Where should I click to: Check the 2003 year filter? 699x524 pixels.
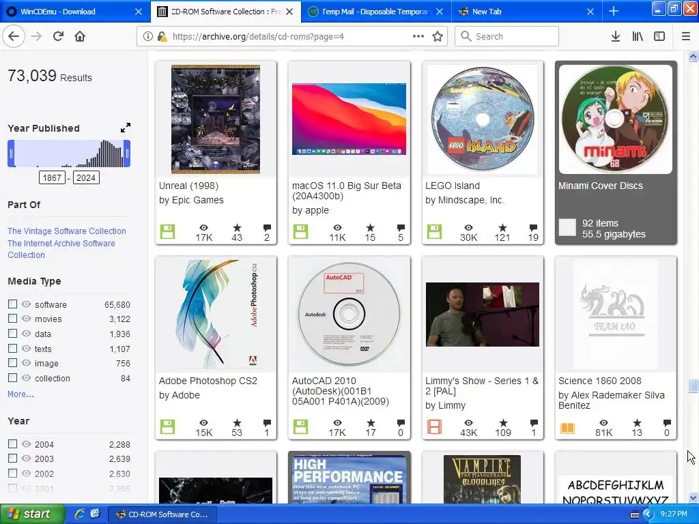(12, 458)
